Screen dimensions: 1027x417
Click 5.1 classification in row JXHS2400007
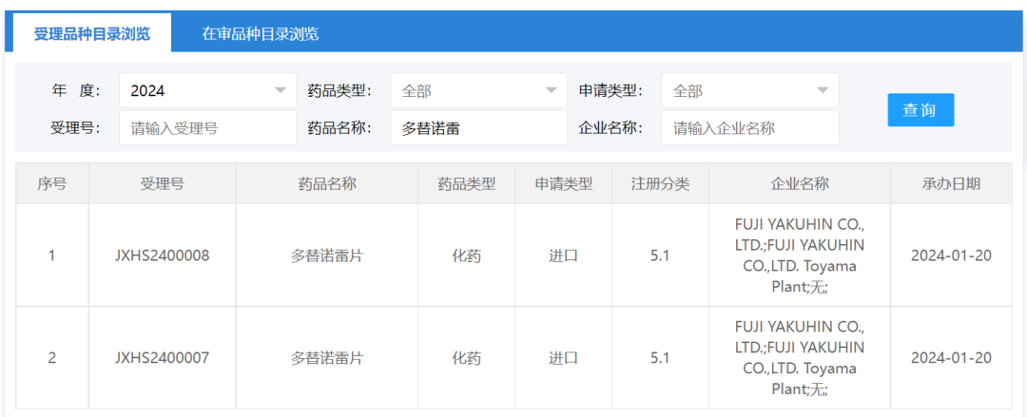pyautogui.click(x=660, y=358)
